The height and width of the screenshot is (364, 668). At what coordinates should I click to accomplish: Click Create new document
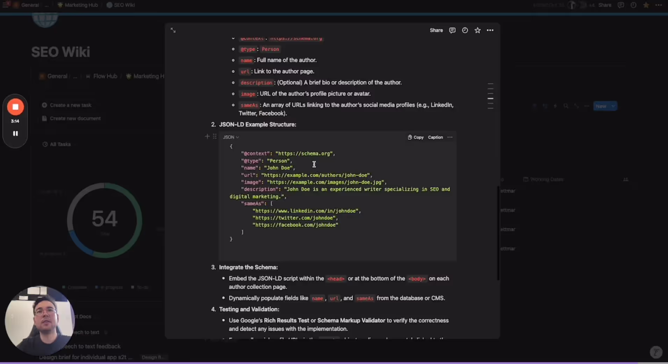tap(71, 118)
